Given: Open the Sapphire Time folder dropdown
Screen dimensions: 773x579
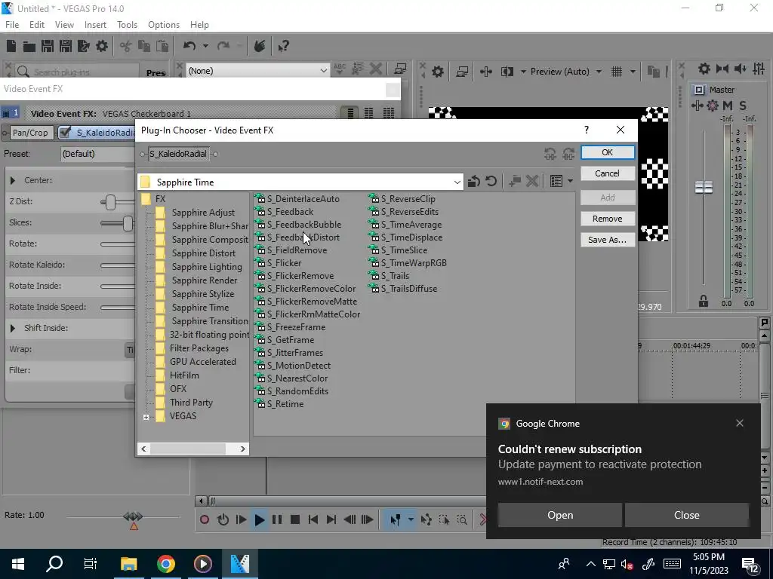Looking at the screenshot, I should 457,182.
